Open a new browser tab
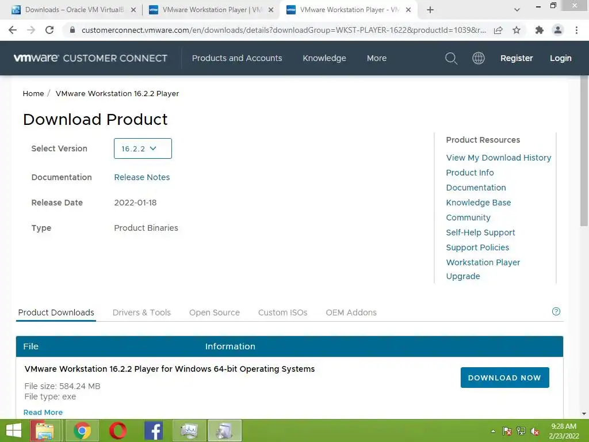Viewport: 589px width, 442px height. click(430, 10)
